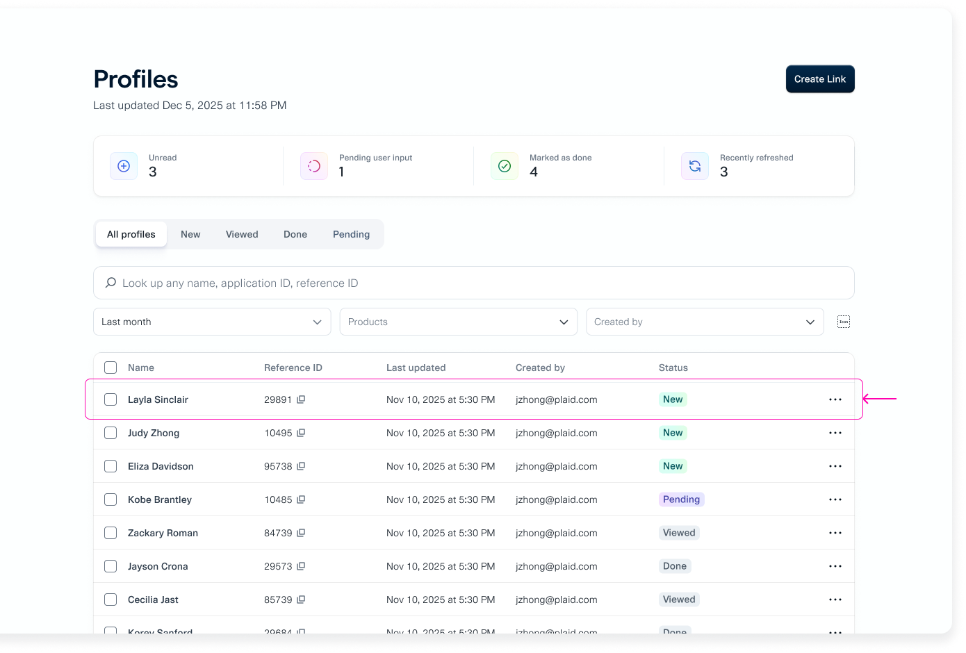Click the Marked as done checkmark icon
966x653 pixels.
505,166
